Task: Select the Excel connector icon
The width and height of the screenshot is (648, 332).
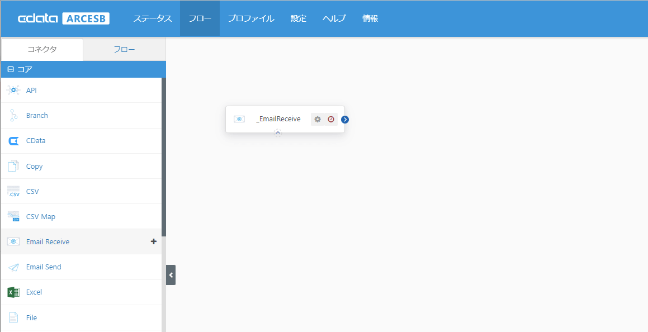Action: click(13, 292)
